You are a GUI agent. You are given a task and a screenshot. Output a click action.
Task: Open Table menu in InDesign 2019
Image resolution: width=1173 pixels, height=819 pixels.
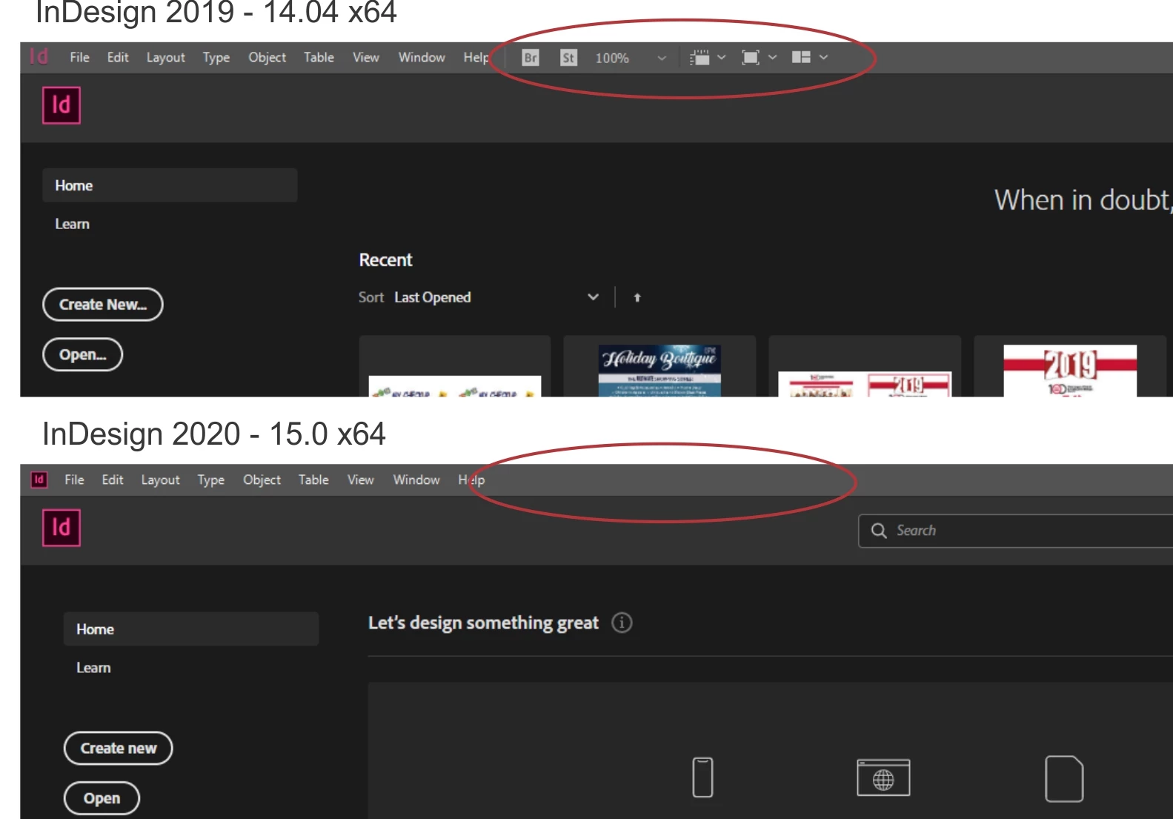(319, 57)
